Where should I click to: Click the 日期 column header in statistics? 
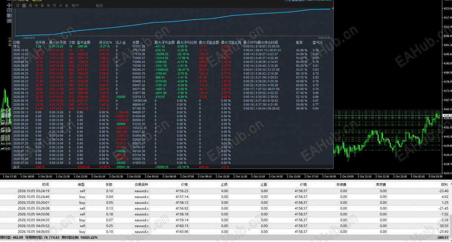[x=17, y=42]
